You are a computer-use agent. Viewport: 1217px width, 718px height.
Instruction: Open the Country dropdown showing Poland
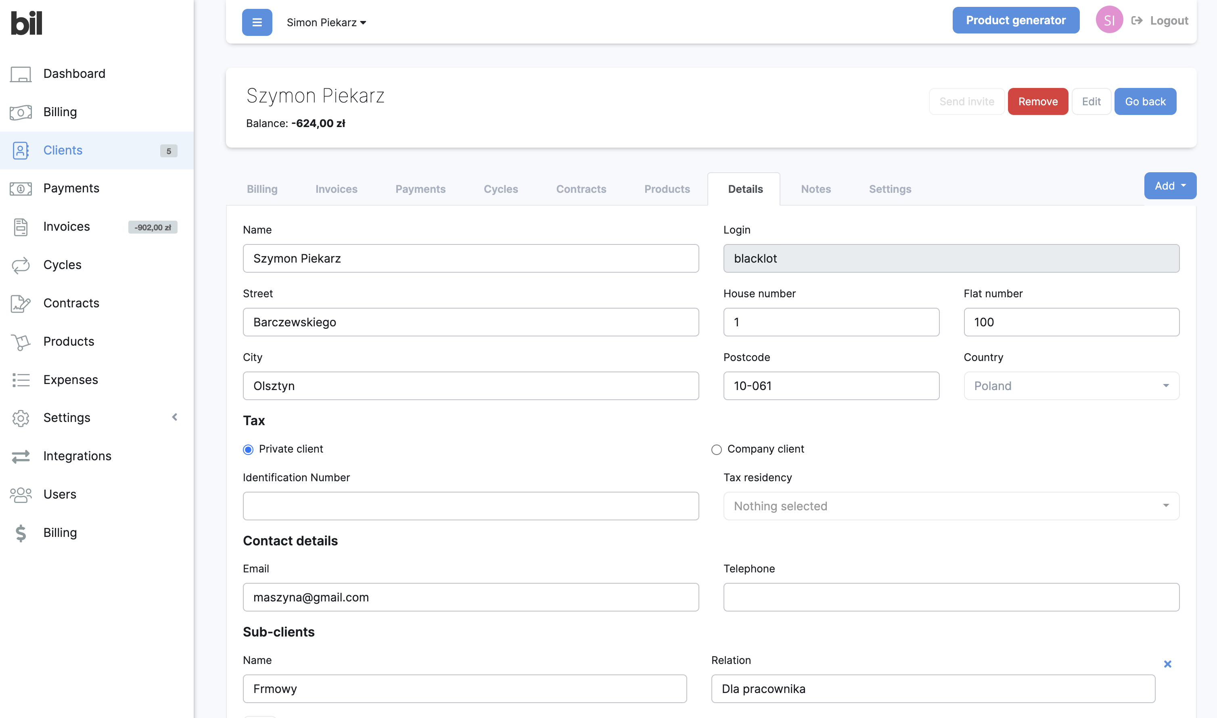[1071, 386]
